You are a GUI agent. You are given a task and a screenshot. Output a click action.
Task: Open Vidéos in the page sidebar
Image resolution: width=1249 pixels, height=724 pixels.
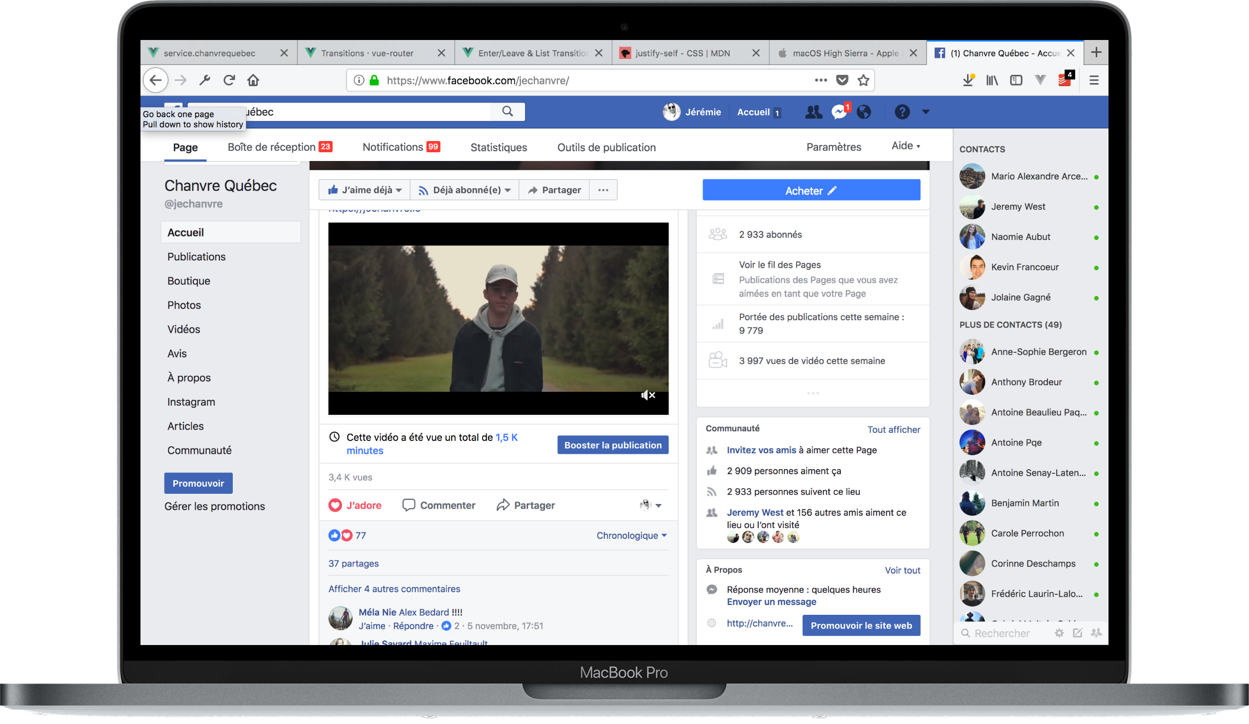[184, 329]
